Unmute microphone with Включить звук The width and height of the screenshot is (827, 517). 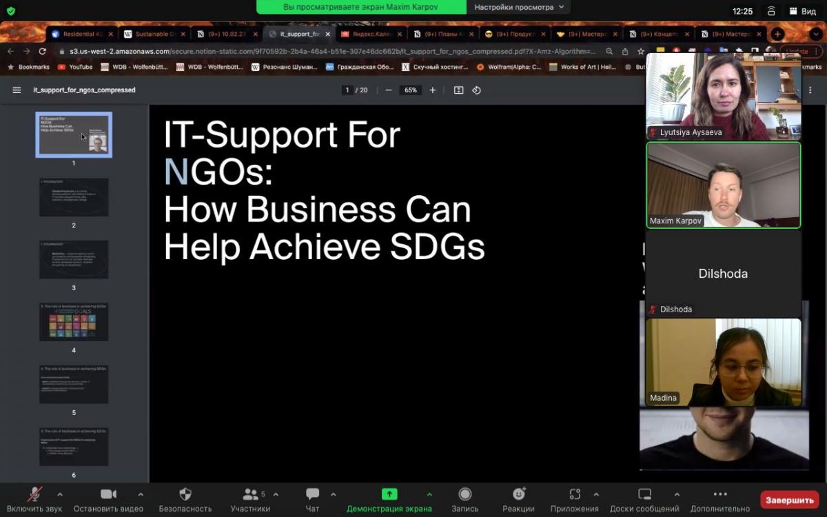point(34,494)
